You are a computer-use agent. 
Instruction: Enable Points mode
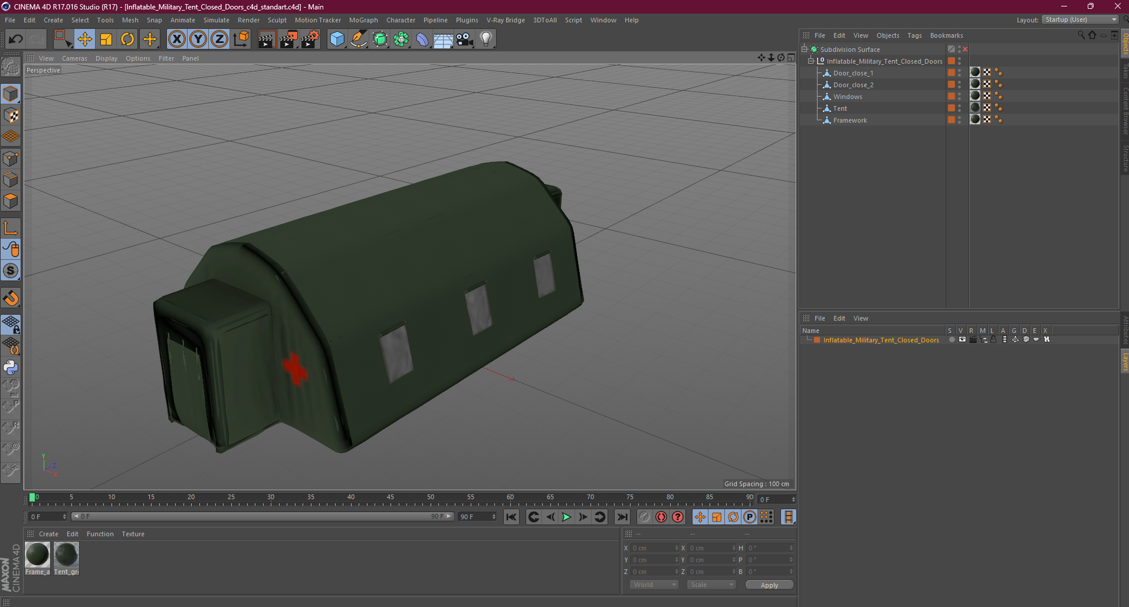11,159
